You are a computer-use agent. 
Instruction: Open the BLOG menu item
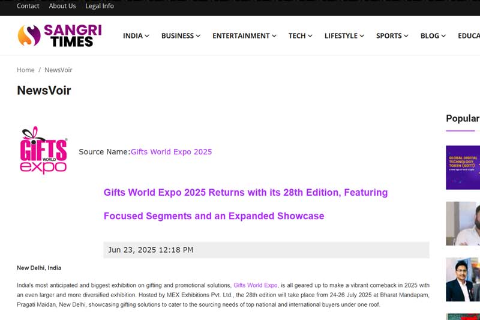tap(430, 36)
